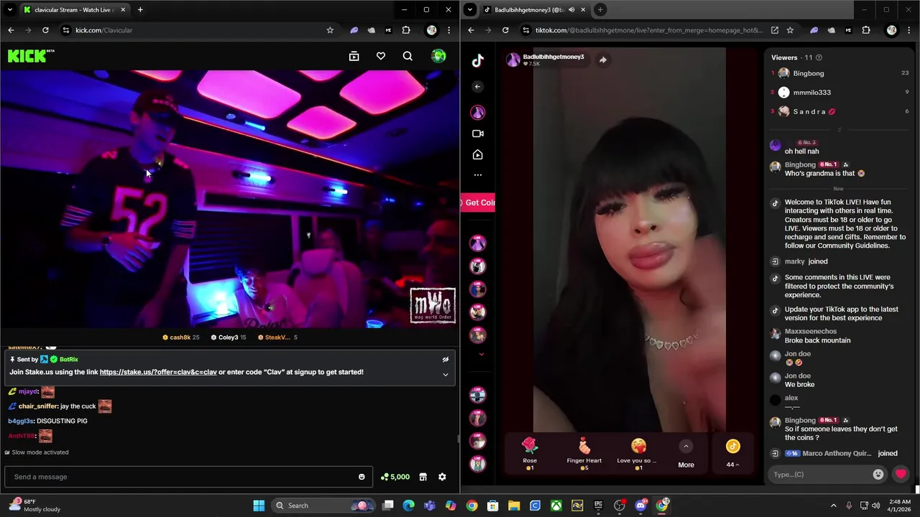Viewport: 920px width, 517px height.
Task: Click the kick.com/Clavicular address bar
Action: point(198,30)
